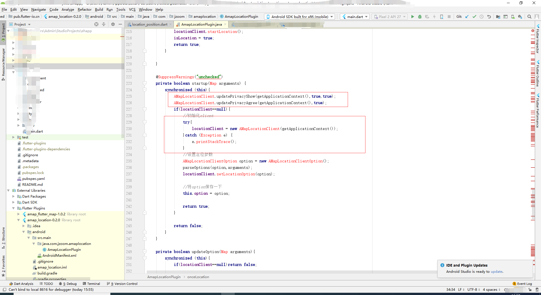Open the Dart Analysis tool window
Screen dimensions: 541x295
(x=21, y=284)
